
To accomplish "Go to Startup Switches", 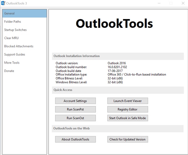I will coord(24,30).
